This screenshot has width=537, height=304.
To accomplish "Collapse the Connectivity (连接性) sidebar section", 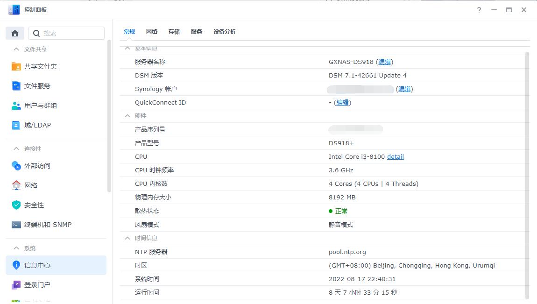I will point(16,148).
